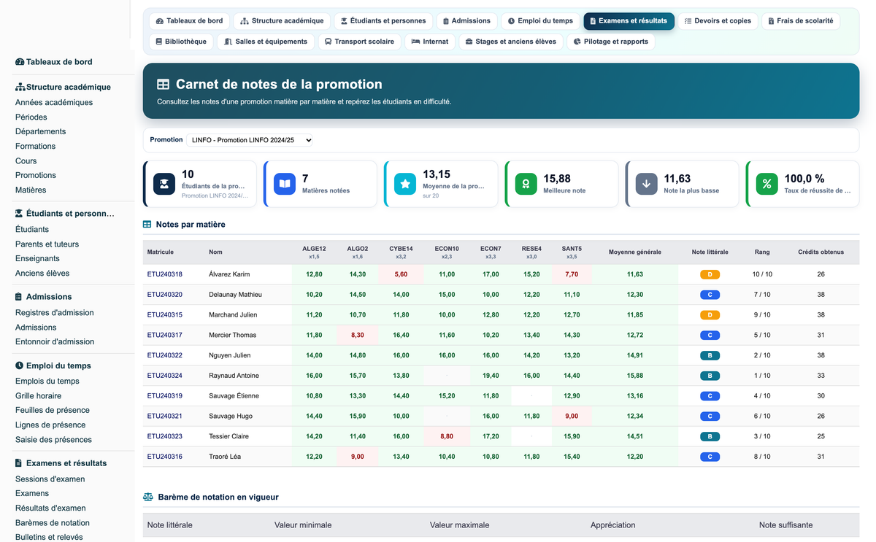The height and width of the screenshot is (542, 876).
Task: Click the open book icon on Matières notées card
Action: pos(285,184)
